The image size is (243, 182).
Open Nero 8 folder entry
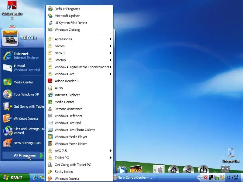click(x=79, y=53)
